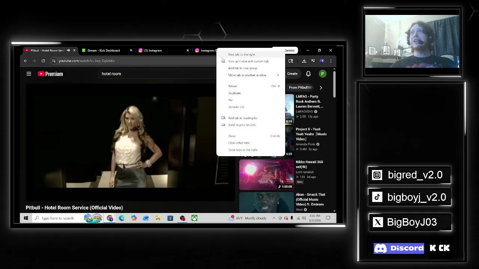Viewport: 479px width, 269px height.
Task: Click the Pitbull video player
Action: coord(130,143)
